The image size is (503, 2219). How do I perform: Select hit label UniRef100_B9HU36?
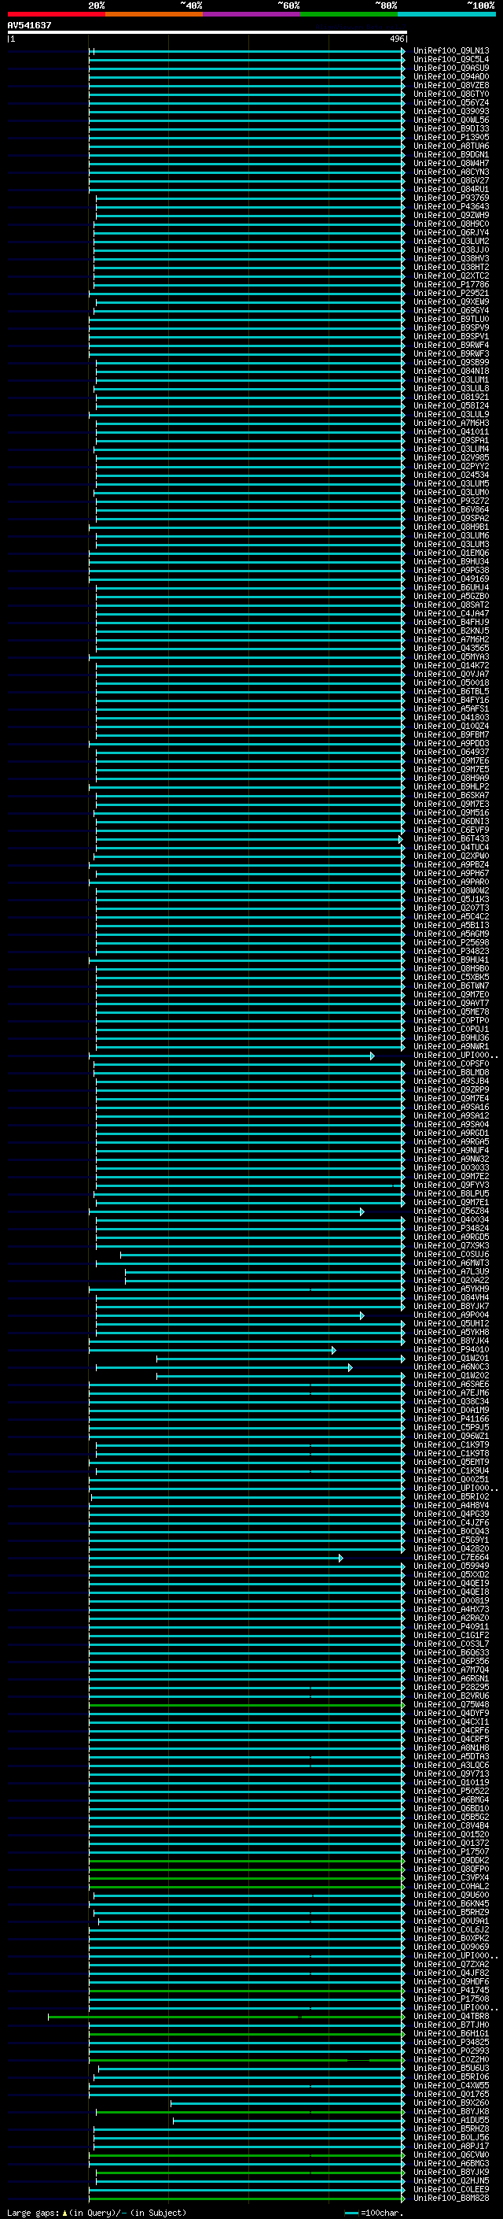point(451,1038)
